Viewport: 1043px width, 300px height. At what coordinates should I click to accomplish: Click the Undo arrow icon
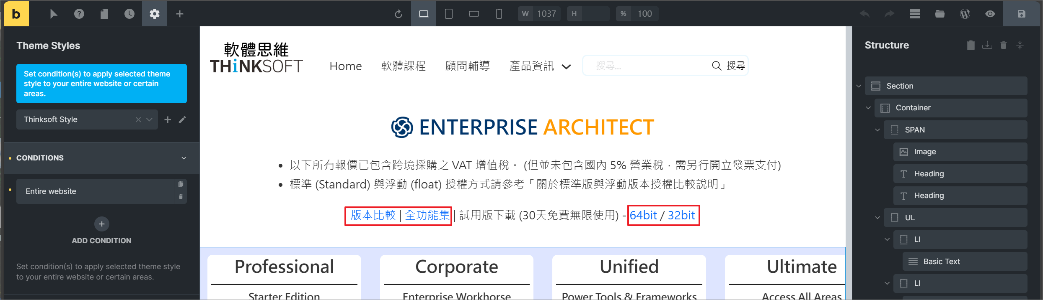pos(864,14)
